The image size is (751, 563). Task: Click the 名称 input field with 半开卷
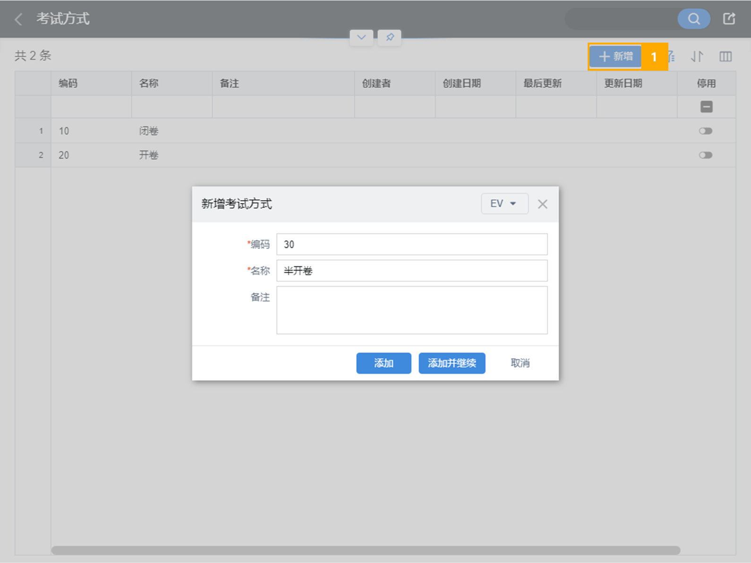tap(412, 270)
